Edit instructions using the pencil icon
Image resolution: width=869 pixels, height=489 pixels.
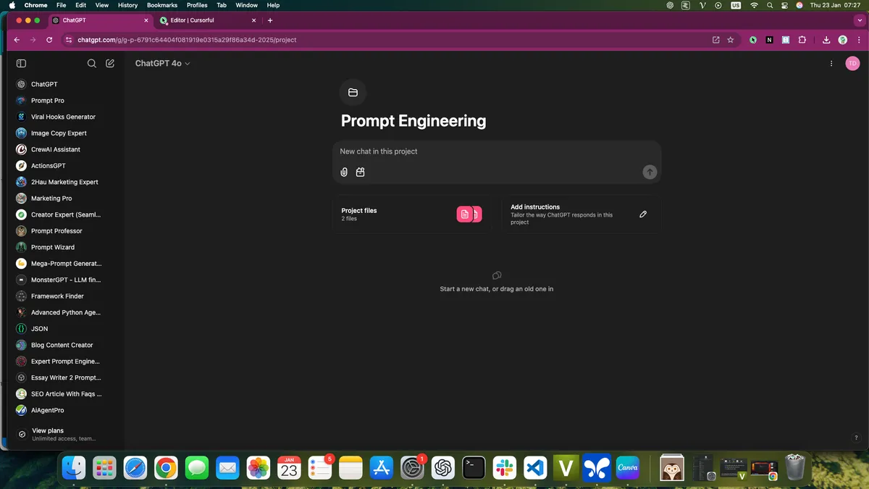tap(642, 214)
